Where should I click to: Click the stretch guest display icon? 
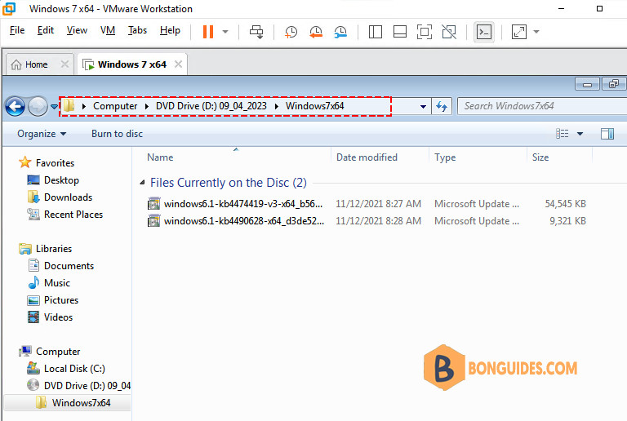pos(519,32)
